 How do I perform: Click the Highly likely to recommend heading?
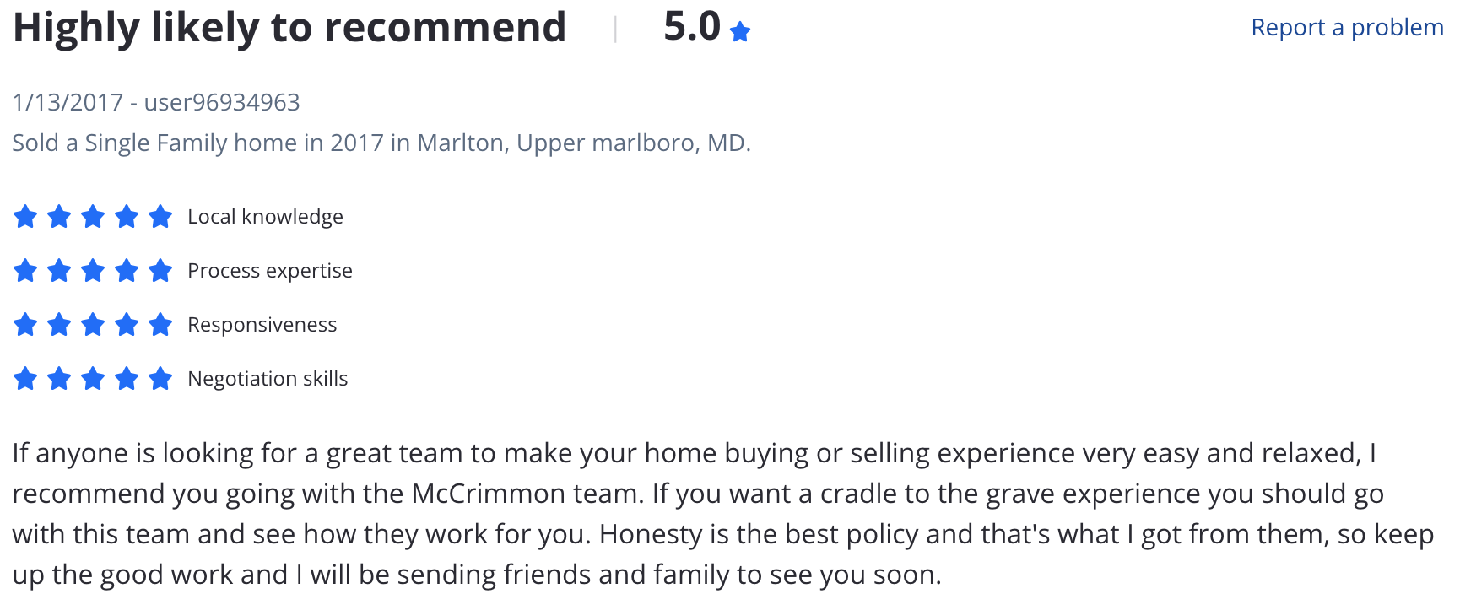[289, 28]
